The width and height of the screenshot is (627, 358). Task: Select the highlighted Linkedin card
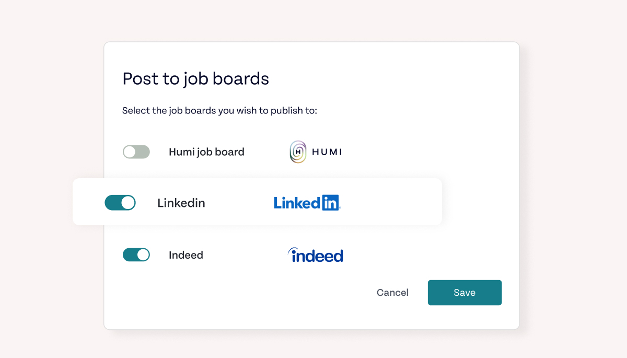(258, 202)
